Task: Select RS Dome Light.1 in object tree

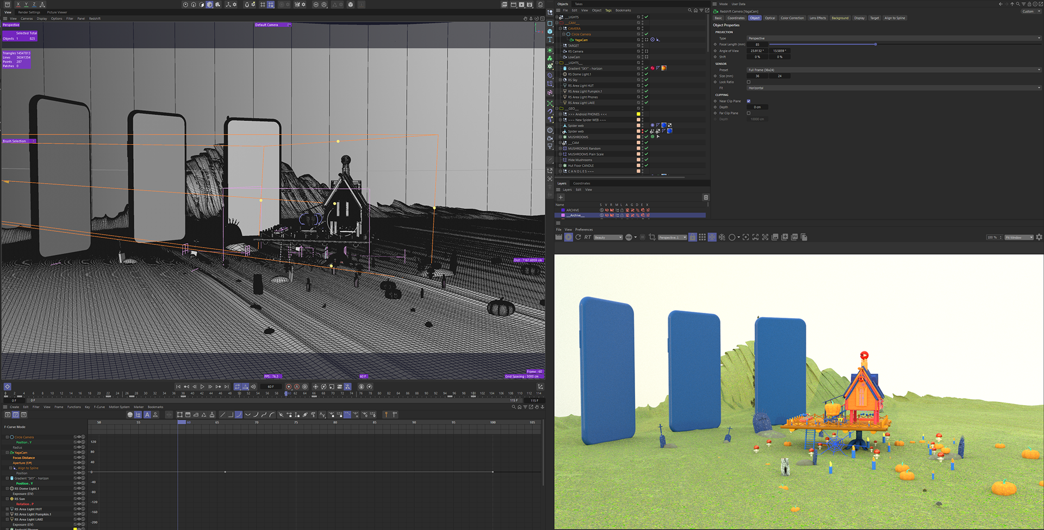Action: point(579,74)
